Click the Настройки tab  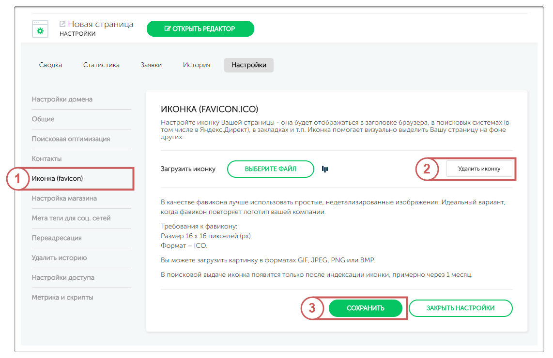click(248, 65)
